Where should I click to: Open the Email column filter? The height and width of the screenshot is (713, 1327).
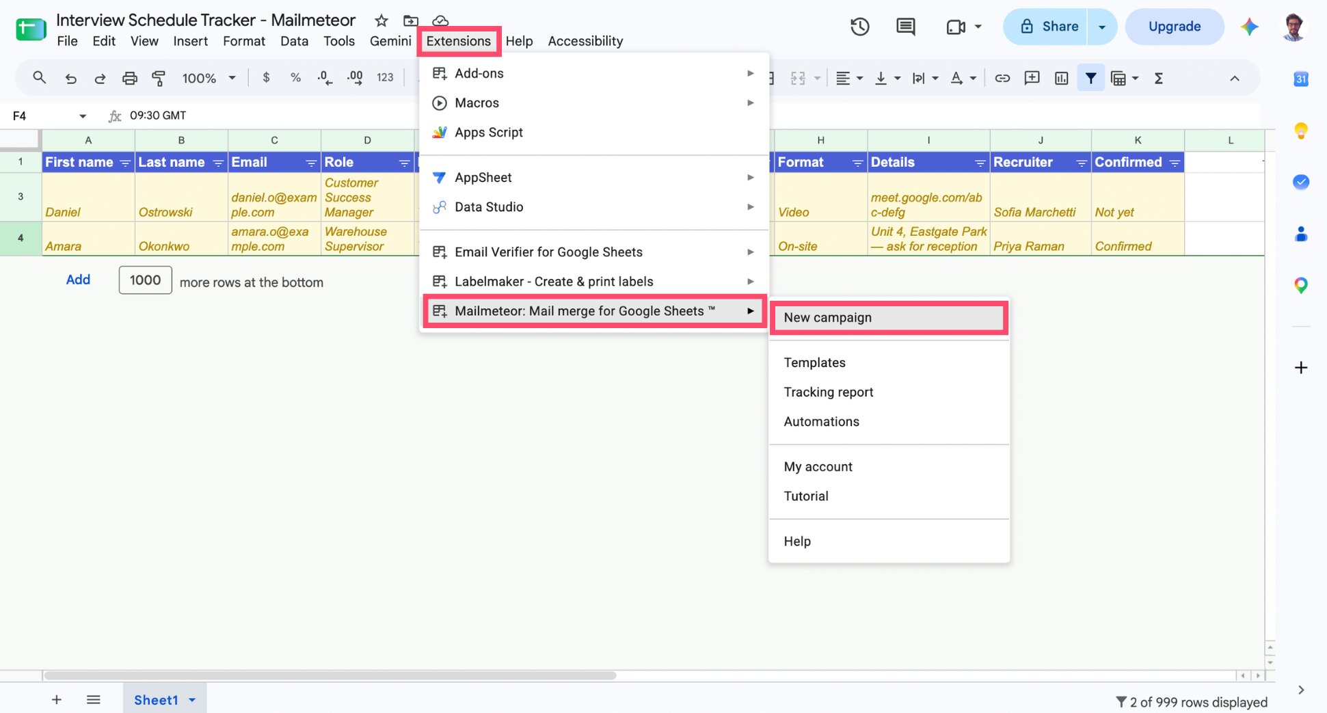(311, 163)
